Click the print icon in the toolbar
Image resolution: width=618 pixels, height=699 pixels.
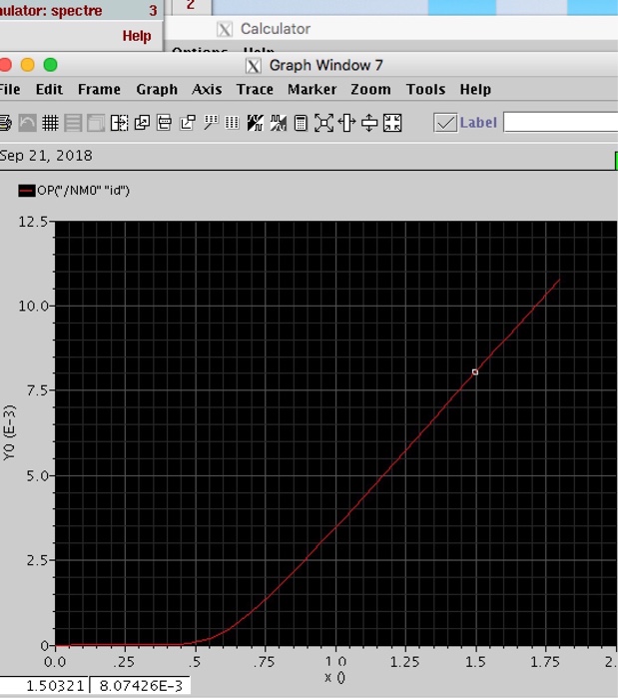5,123
